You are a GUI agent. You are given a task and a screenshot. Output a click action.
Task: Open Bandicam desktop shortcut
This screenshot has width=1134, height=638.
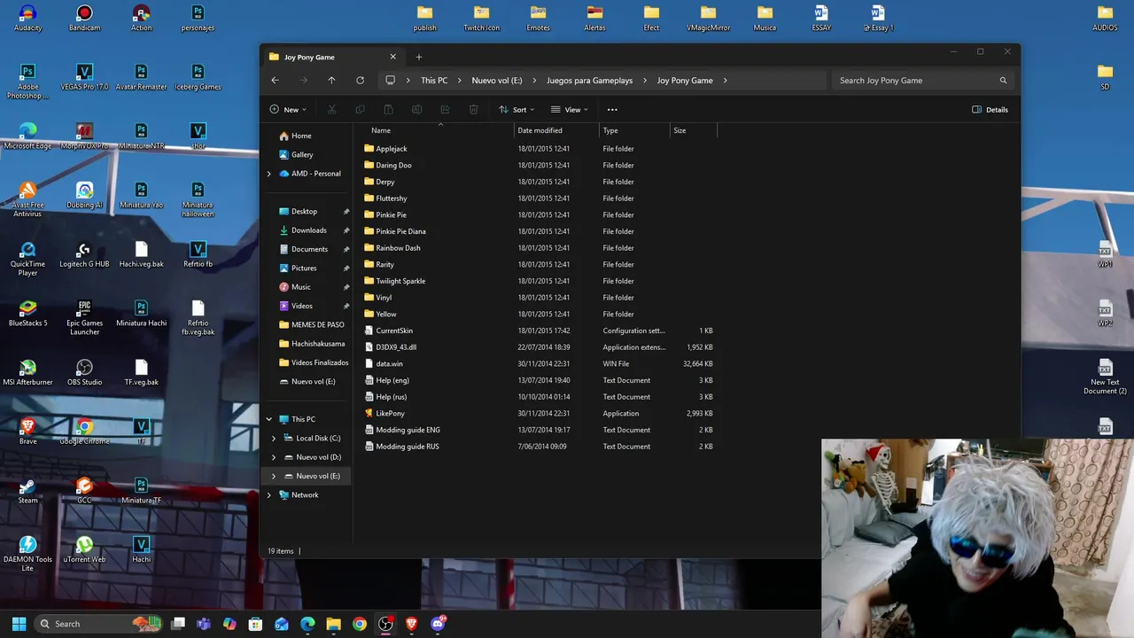pos(84,19)
